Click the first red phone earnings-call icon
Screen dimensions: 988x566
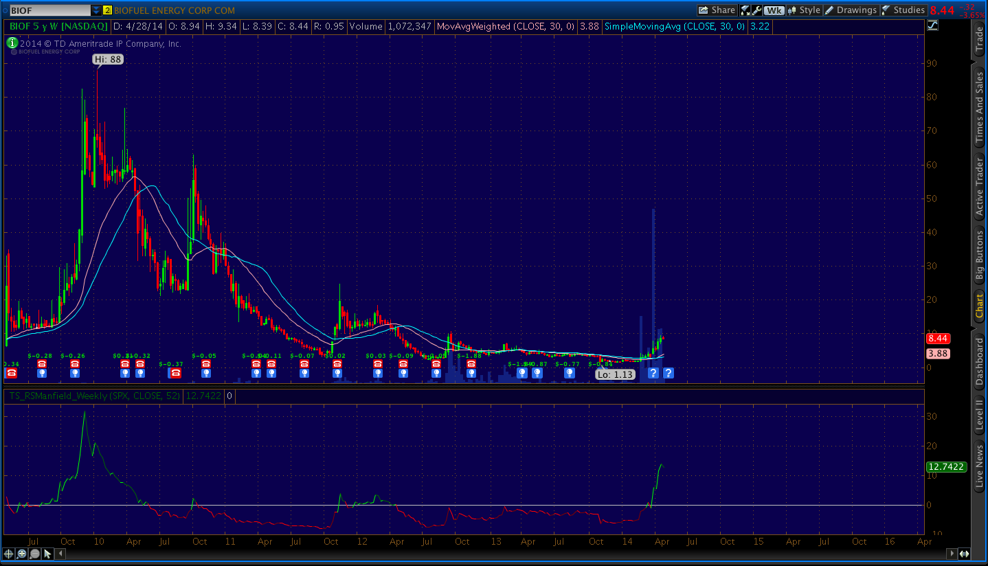(11, 373)
